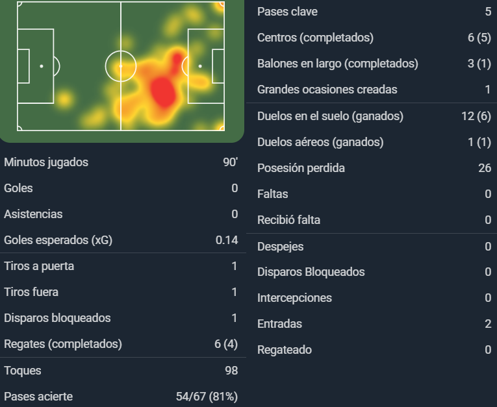Click the red hotspot on the heatmap
497x407 pixels.
pos(163,92)
